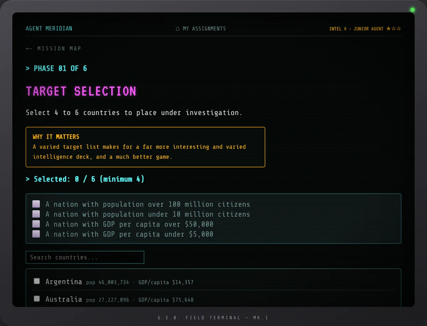Click Australia's GDP/capita $75,648 value
The height and width of the screenshot is (326, 427).
tap(166, 300)
